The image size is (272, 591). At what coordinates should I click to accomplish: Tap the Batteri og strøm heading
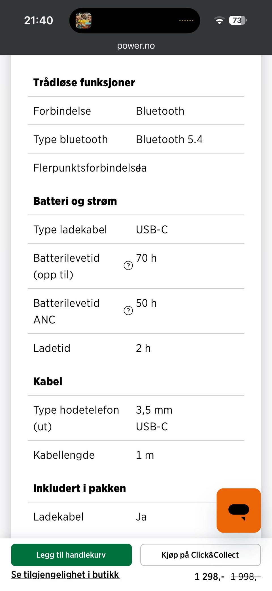pyautogui.click(x=75, y=201)
